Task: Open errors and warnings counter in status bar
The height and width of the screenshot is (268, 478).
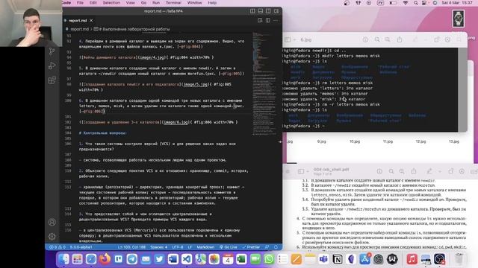Action: pos(58,247)
